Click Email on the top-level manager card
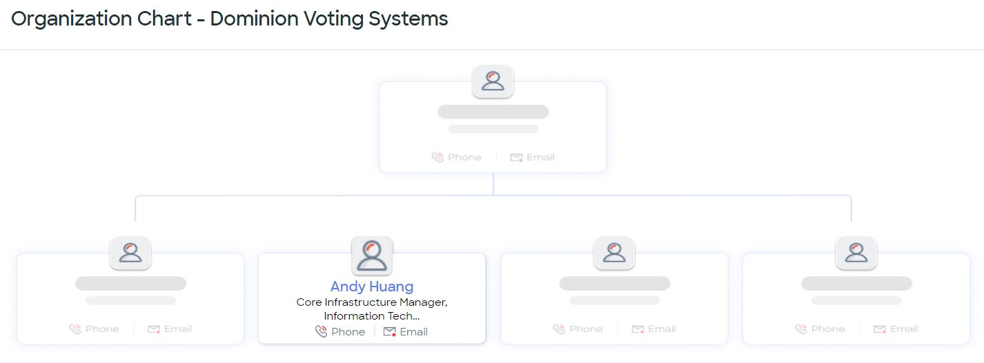984x363 pixels. pyautogui.click(x=532, y=157)
